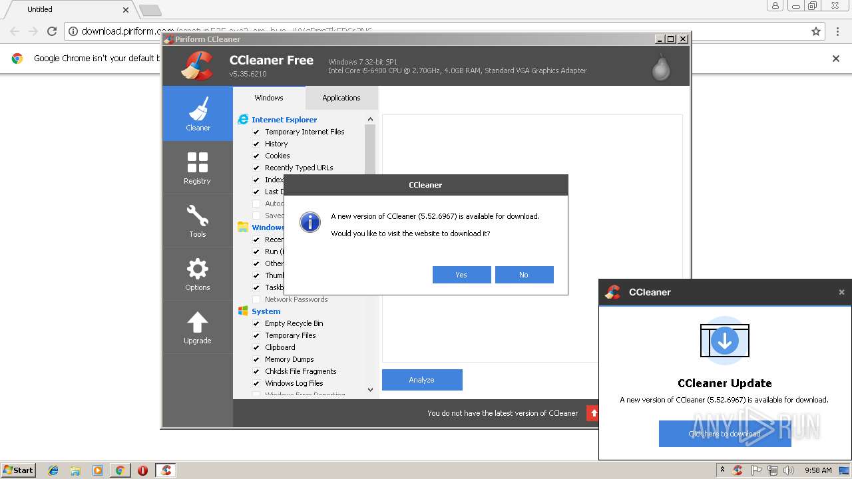
Task: Click the System category Windows icon
Action: [243, 311]
